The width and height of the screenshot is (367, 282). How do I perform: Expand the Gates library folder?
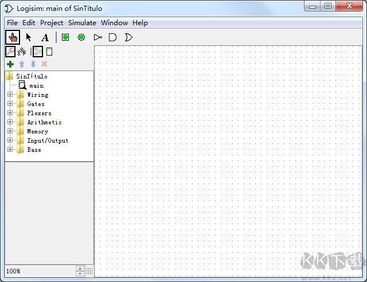tap(10, 104)
